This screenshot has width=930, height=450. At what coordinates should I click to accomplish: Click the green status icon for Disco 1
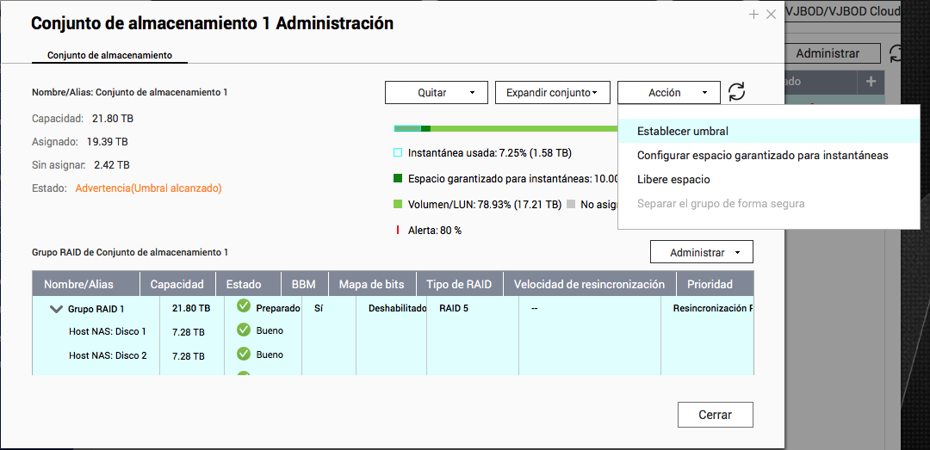coord(244,330)
